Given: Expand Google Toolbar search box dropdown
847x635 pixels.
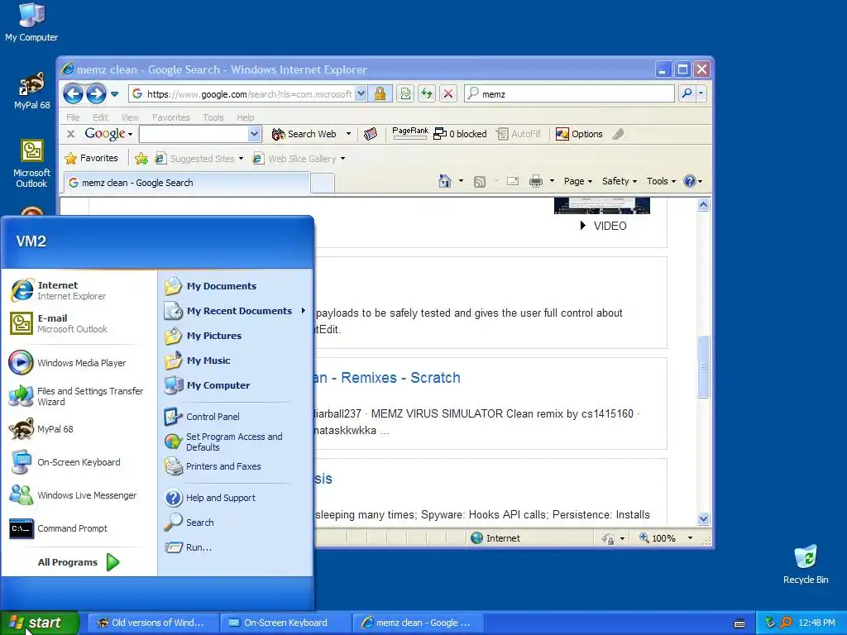Looking at the screenshot, I should (x=255, y=134).
